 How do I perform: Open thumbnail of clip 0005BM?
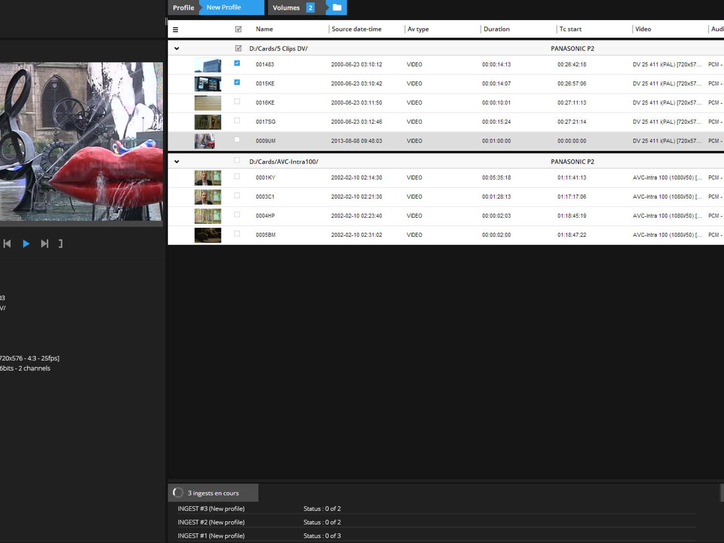[x=208, y=235]
